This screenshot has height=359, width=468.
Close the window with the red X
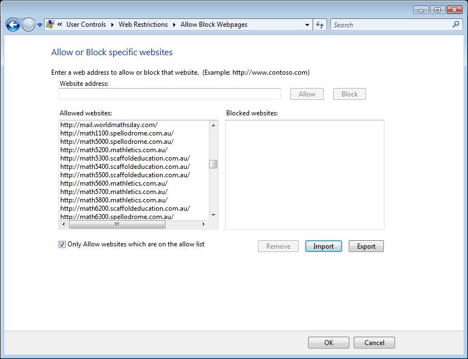point(454,10)
